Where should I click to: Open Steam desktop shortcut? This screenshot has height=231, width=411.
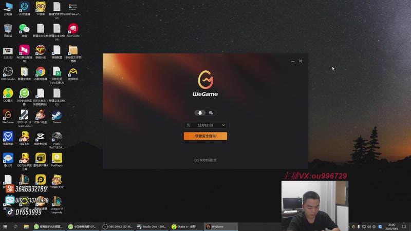pos(57,117)
